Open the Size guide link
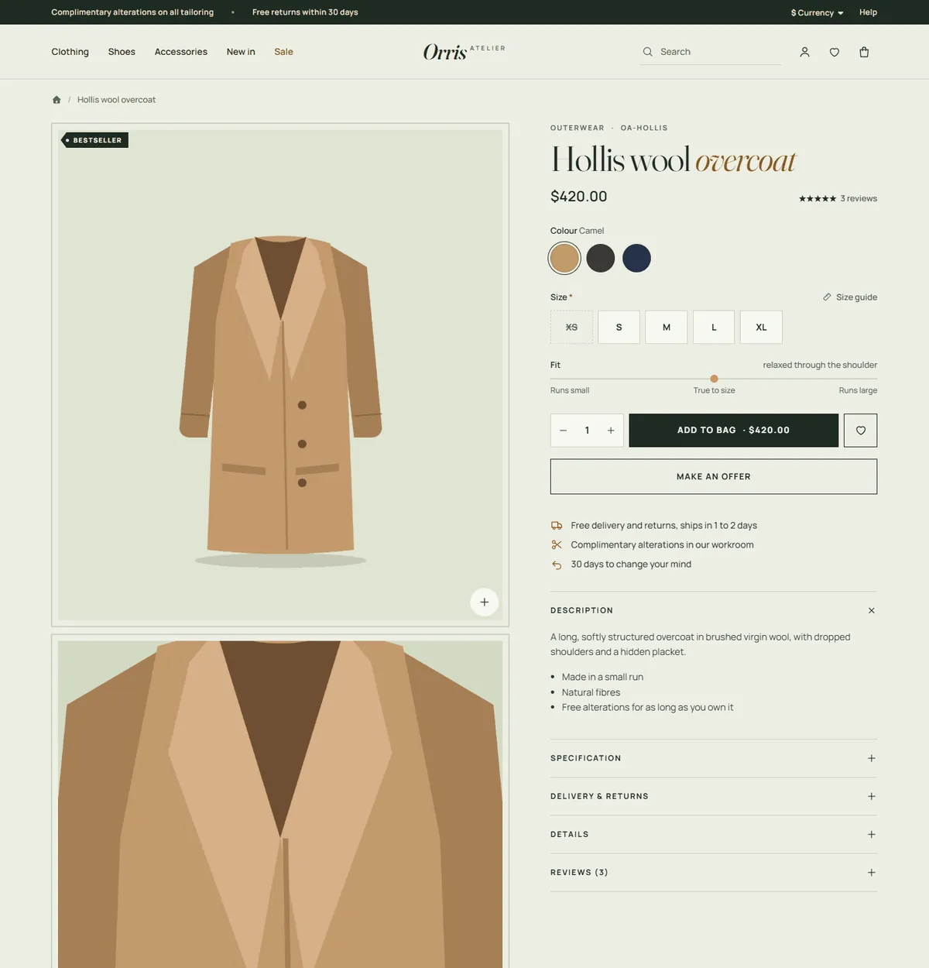 (850, 297)
